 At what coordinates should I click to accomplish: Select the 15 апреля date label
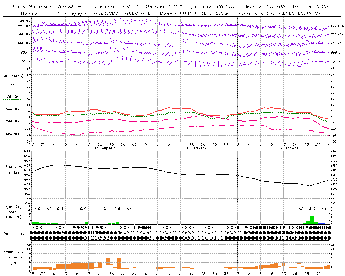pos(105,148)
